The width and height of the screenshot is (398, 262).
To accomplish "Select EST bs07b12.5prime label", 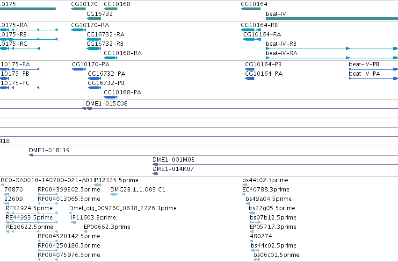I will point(273,218).
